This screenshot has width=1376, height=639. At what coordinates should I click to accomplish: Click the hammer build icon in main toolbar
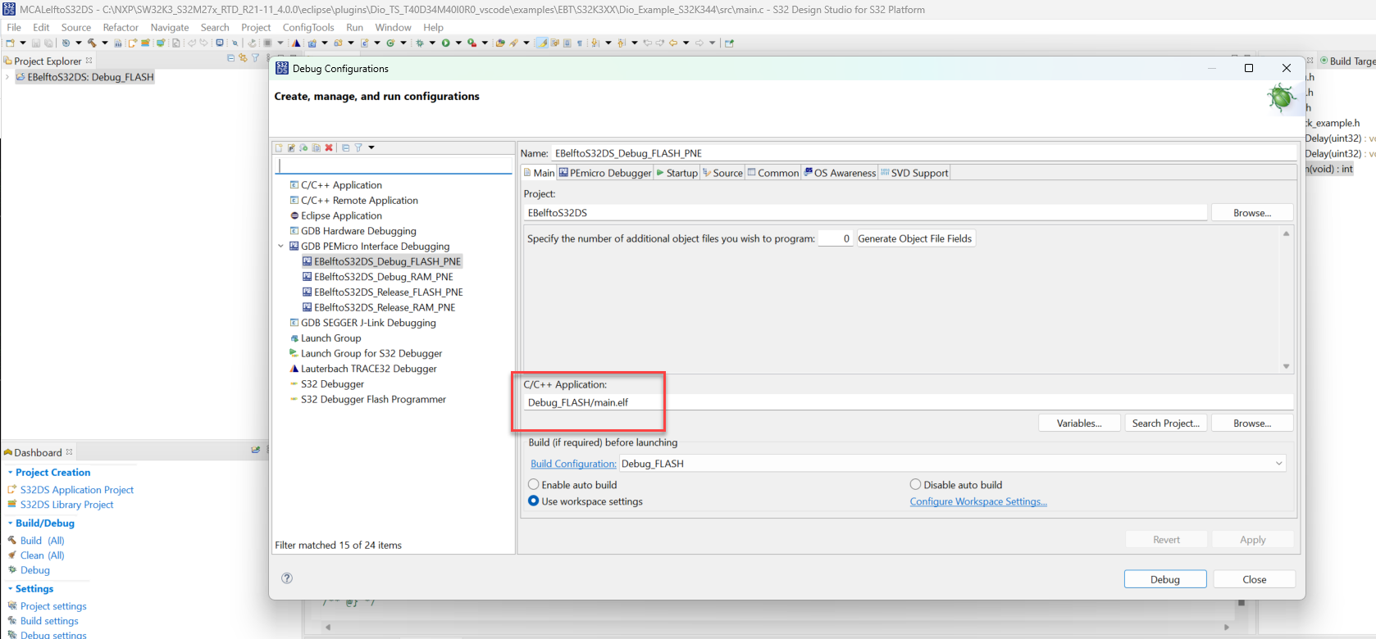click(x=91, y=43)
